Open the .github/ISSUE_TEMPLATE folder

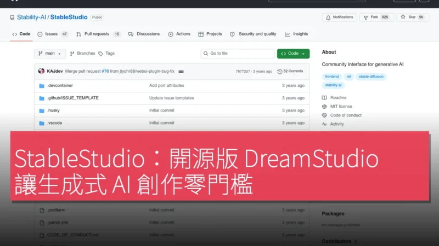(x=73, y=98)
